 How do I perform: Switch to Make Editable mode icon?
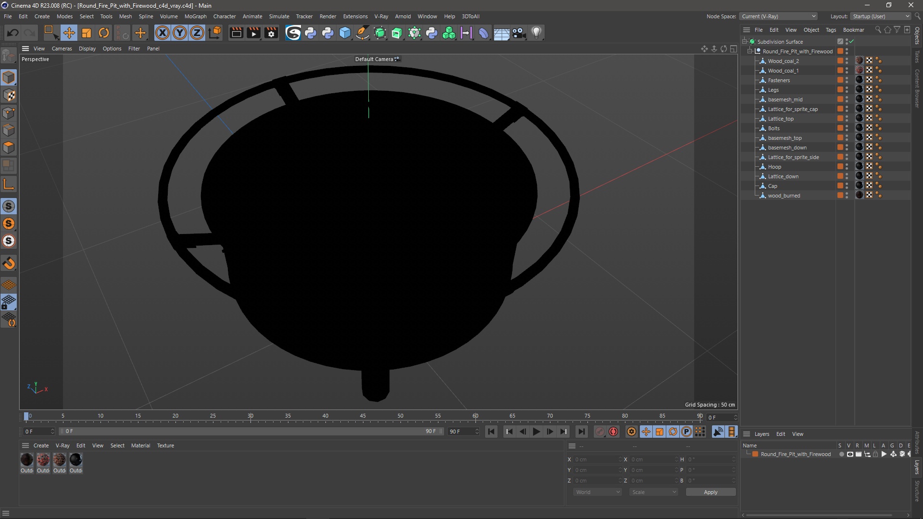[x=9, y=56]
